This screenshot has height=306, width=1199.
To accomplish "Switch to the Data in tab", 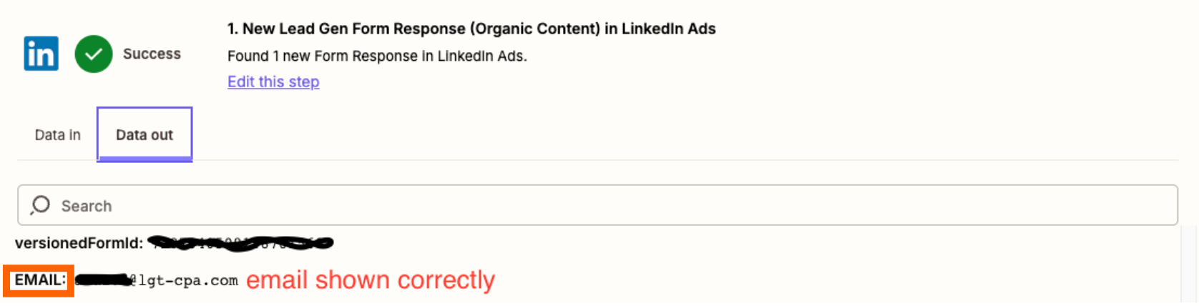I will click(58, 135).
